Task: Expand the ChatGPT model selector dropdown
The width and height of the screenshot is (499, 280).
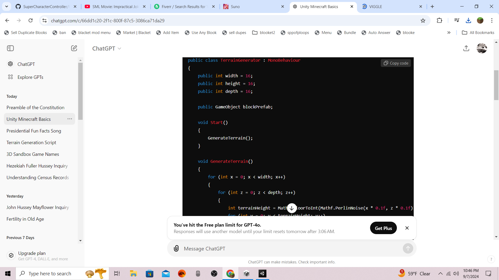Action: [107, 48]
